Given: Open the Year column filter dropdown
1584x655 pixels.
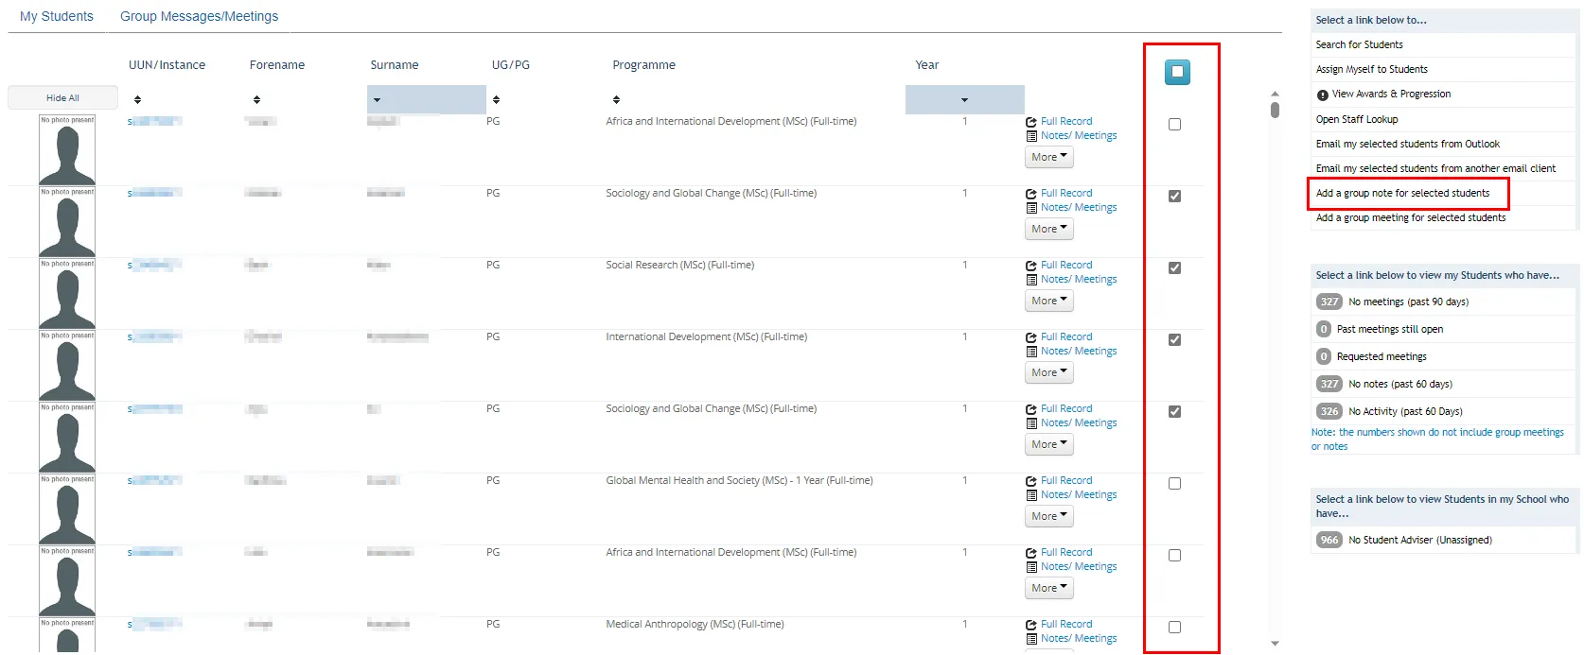Looking at the screenshot, I should point(964,99).
